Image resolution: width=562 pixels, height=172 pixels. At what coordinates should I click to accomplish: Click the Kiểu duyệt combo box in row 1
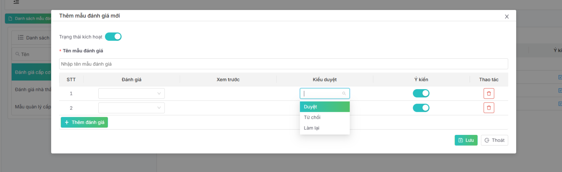(321, 94)
